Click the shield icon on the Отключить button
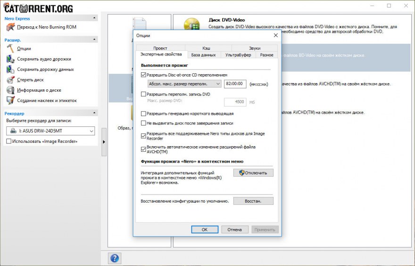Viewport: 415px width, 266px height. [241, 172]
